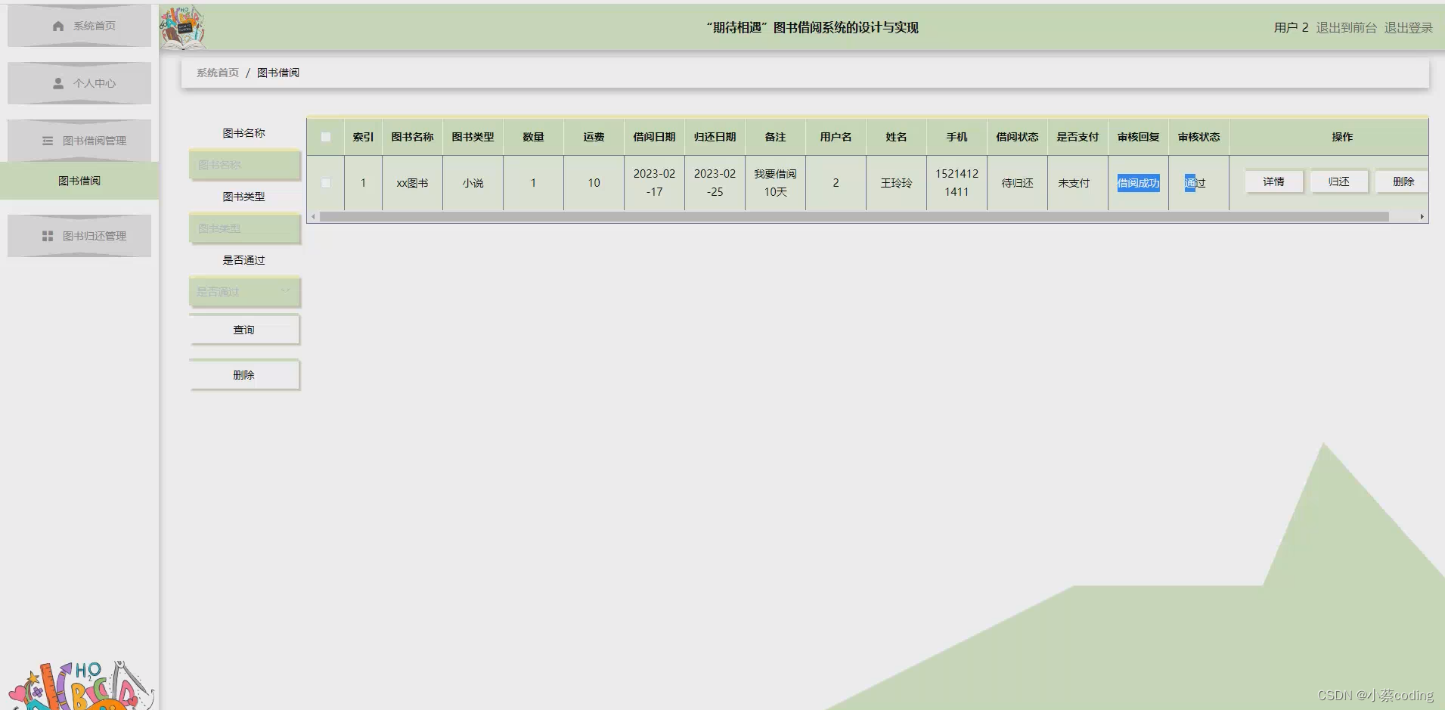Open the 个人中心 sidebar menu
1445x710 pixels.
click(x=79, y=83)
